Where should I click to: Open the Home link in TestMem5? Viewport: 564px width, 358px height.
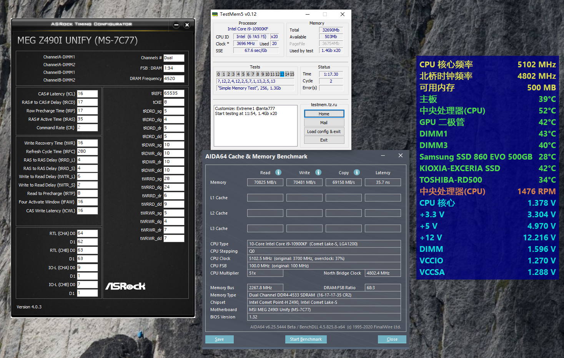pos(324,114)
